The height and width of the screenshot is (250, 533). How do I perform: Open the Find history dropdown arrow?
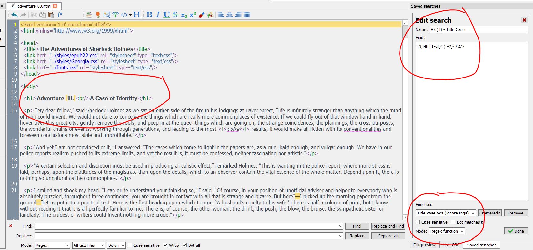coord(340,226)
